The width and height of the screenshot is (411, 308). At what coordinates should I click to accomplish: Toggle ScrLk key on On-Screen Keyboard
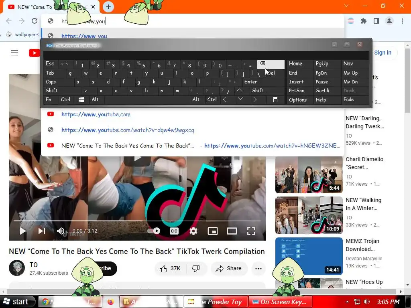click(x=327, y=90)
